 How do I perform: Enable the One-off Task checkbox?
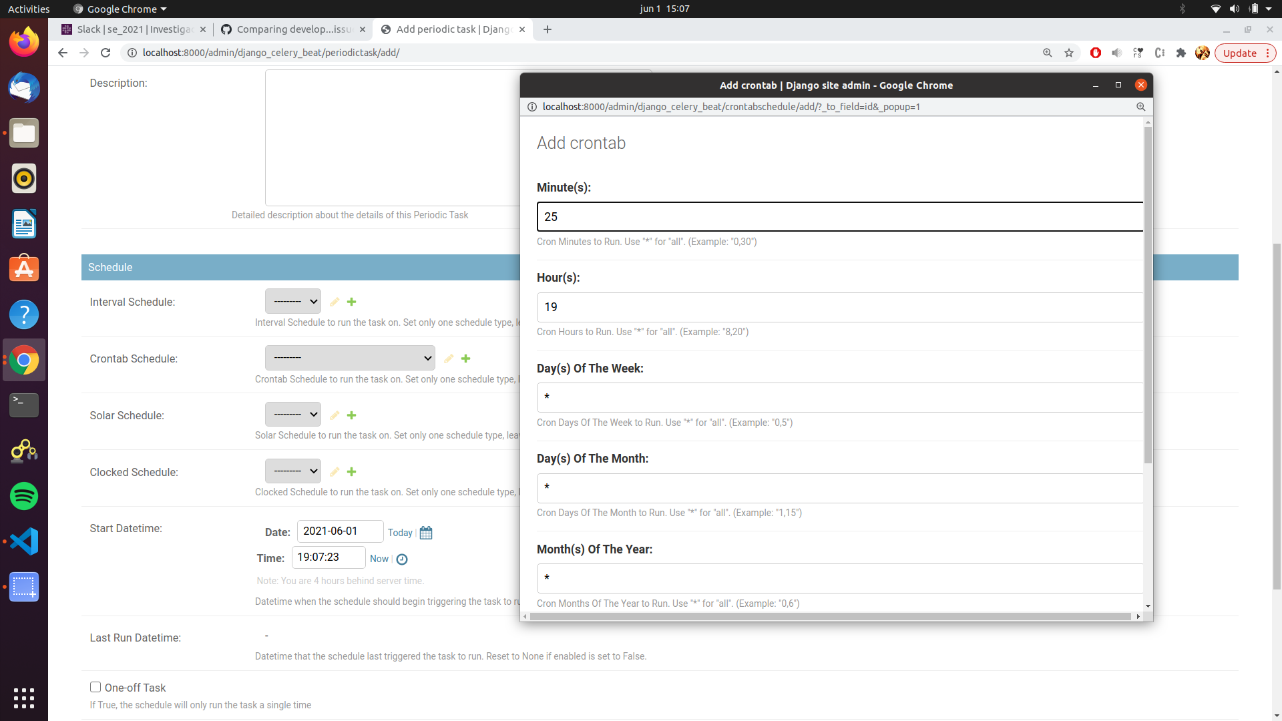tap(95, 687)
